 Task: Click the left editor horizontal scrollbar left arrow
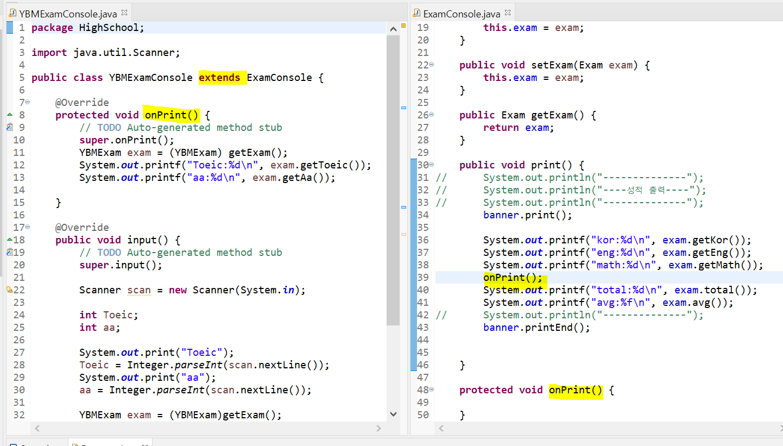coord(37,428)
